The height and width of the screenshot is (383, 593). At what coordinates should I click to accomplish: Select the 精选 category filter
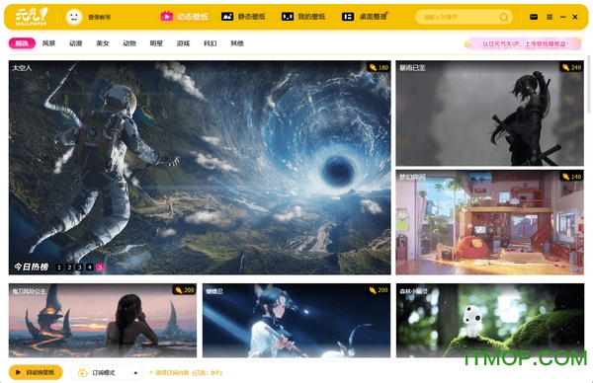22,43
